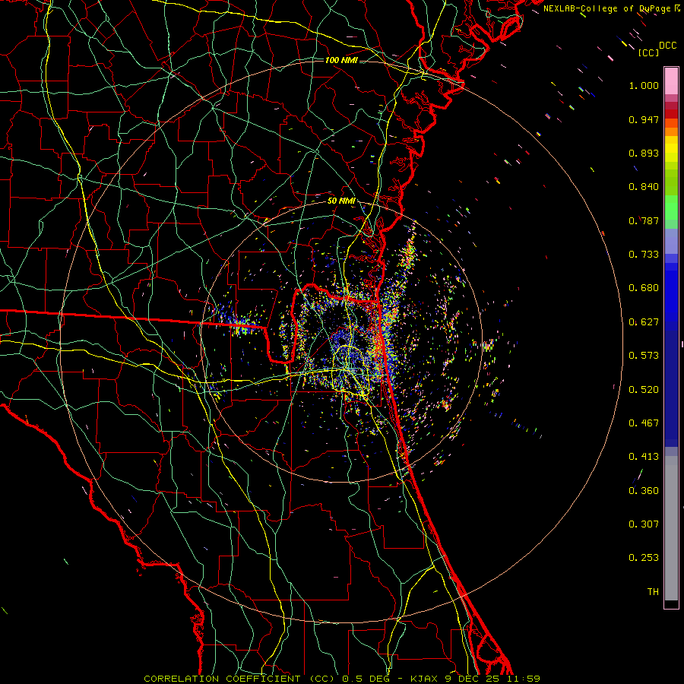Click the 0.733 scale value
Image resolution: width=684 pixels, height=684 pixels.
click(644, 255)
